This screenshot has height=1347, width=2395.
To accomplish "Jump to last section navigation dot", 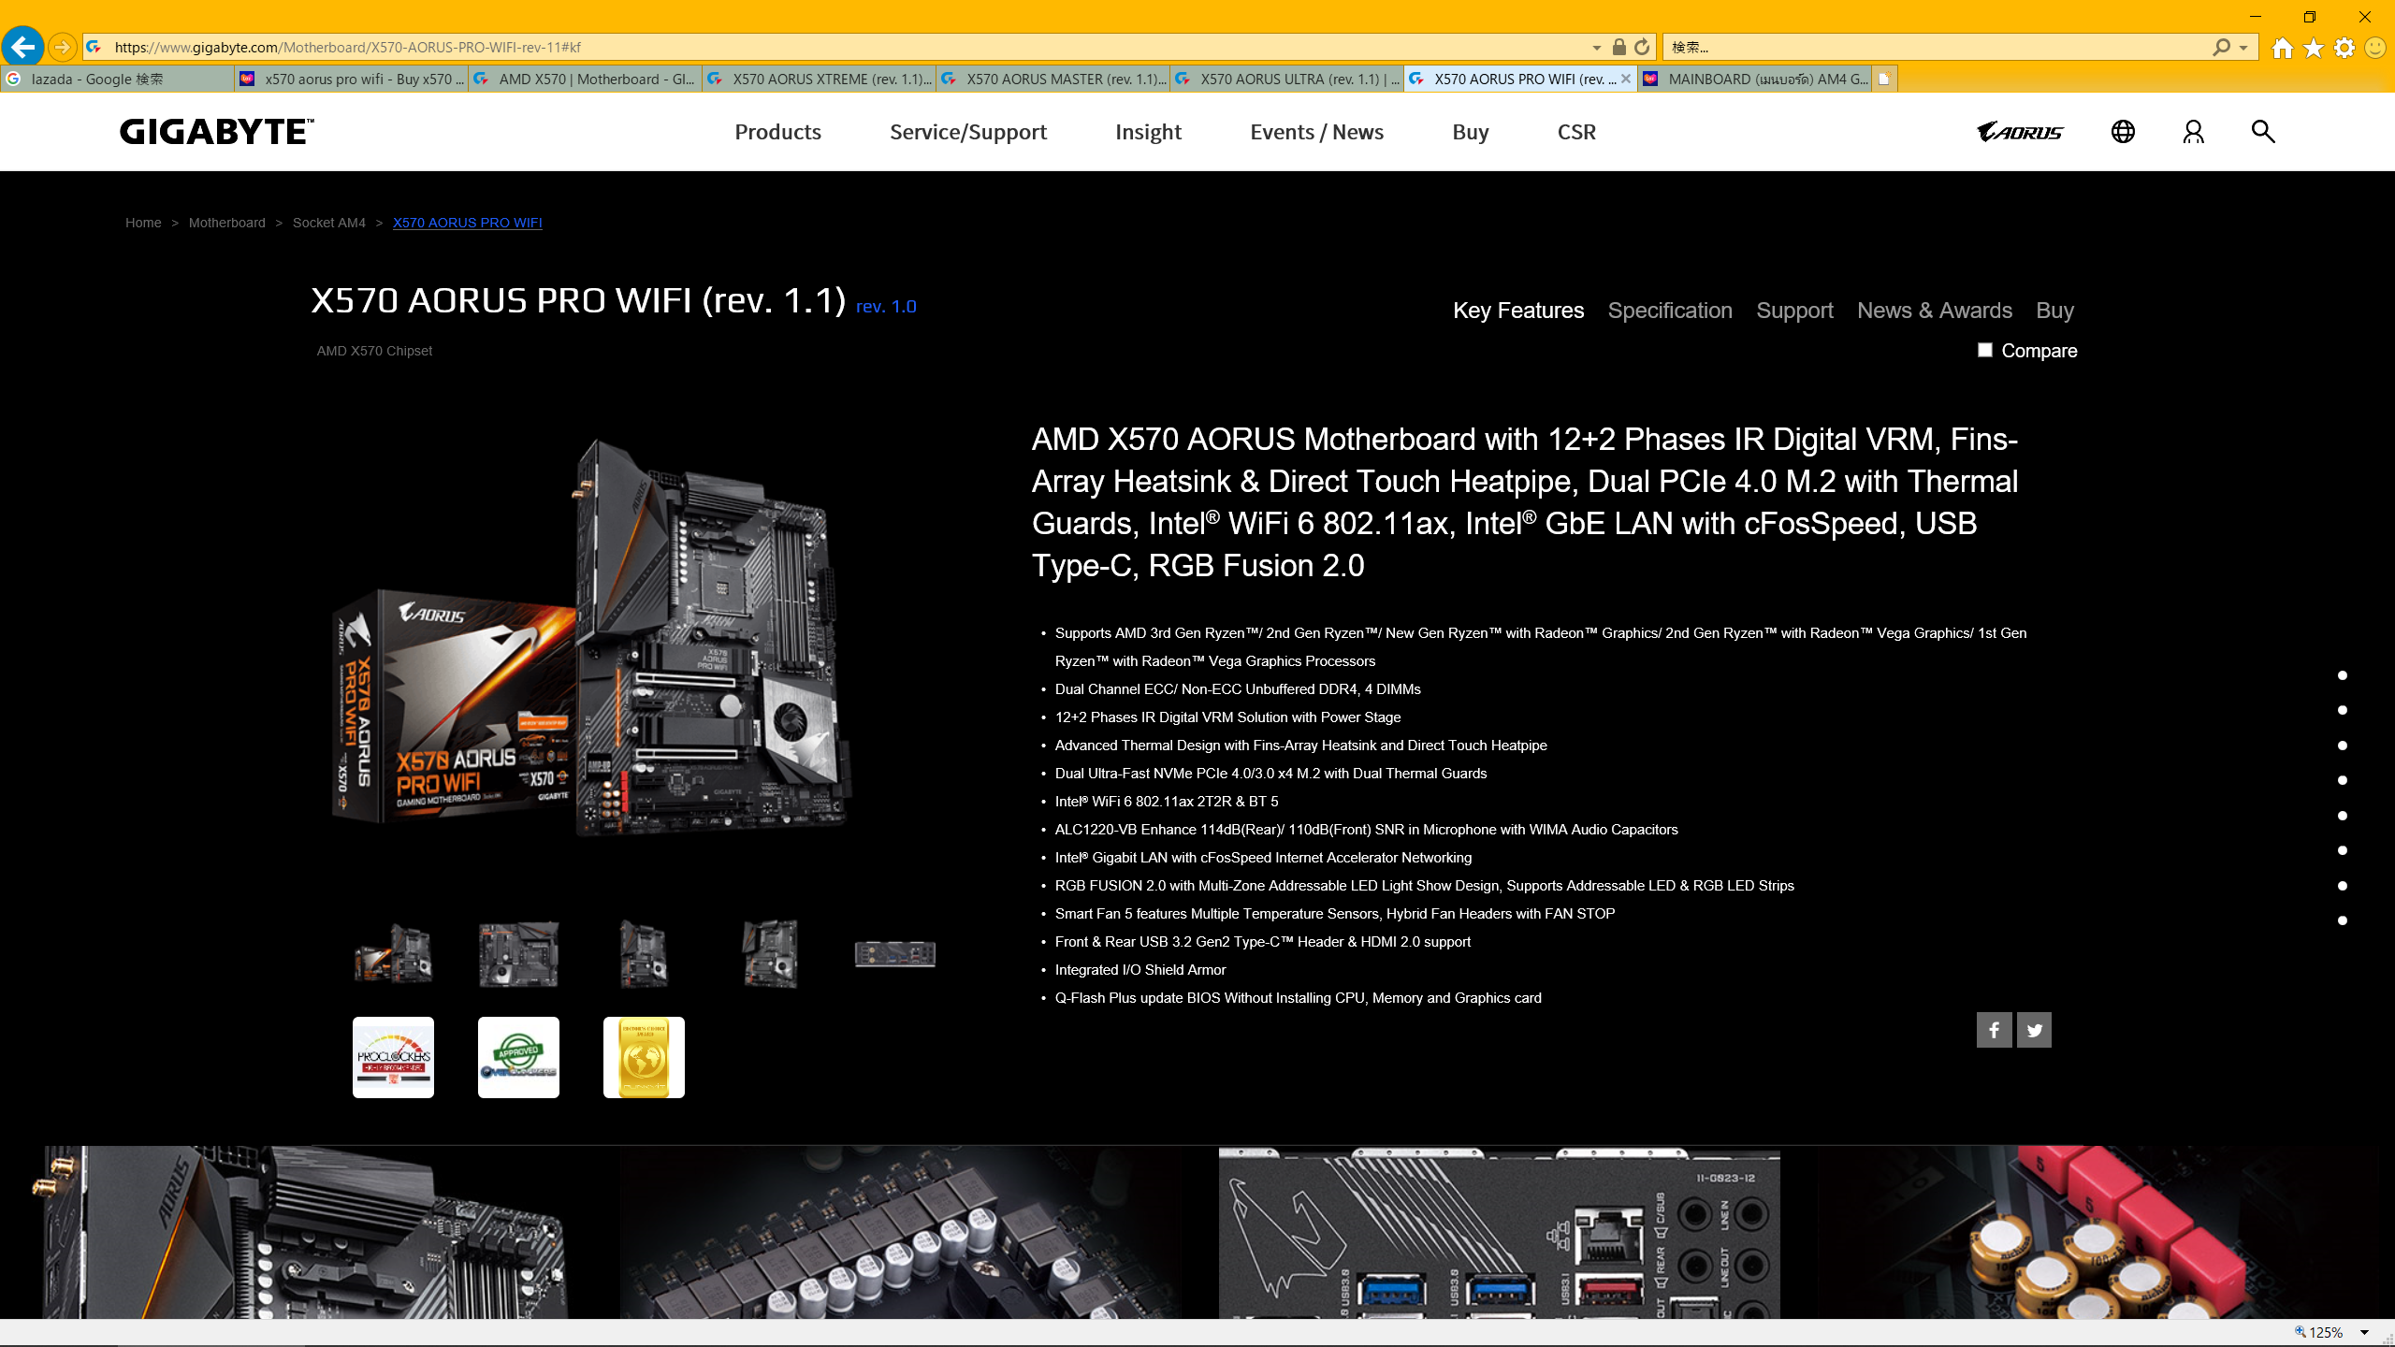I will (2343, 920).
